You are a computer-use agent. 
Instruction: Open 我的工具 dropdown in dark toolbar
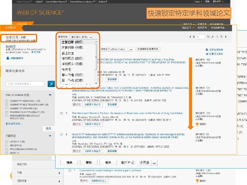coord(188,28)
